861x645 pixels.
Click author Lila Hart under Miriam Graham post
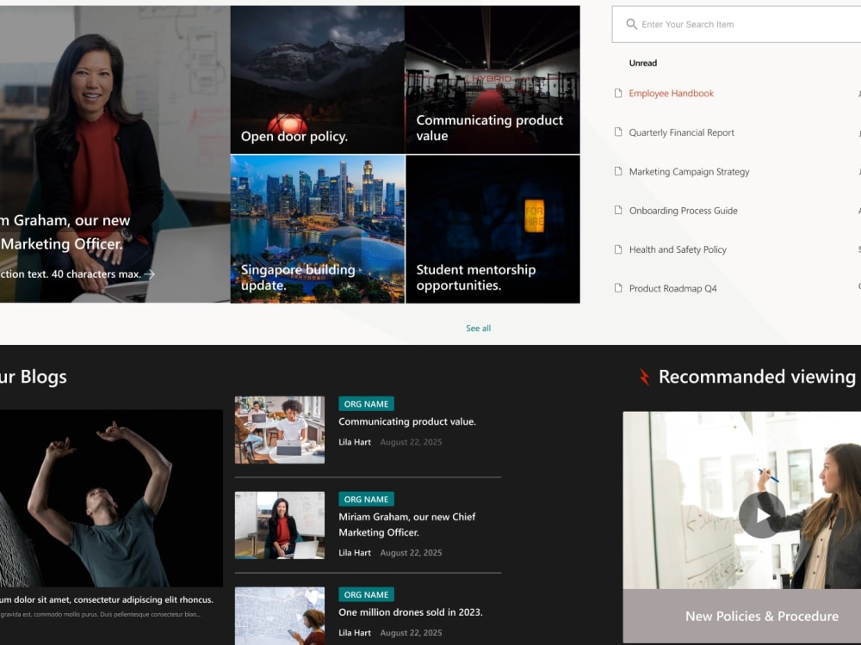(x=354, y=553)
